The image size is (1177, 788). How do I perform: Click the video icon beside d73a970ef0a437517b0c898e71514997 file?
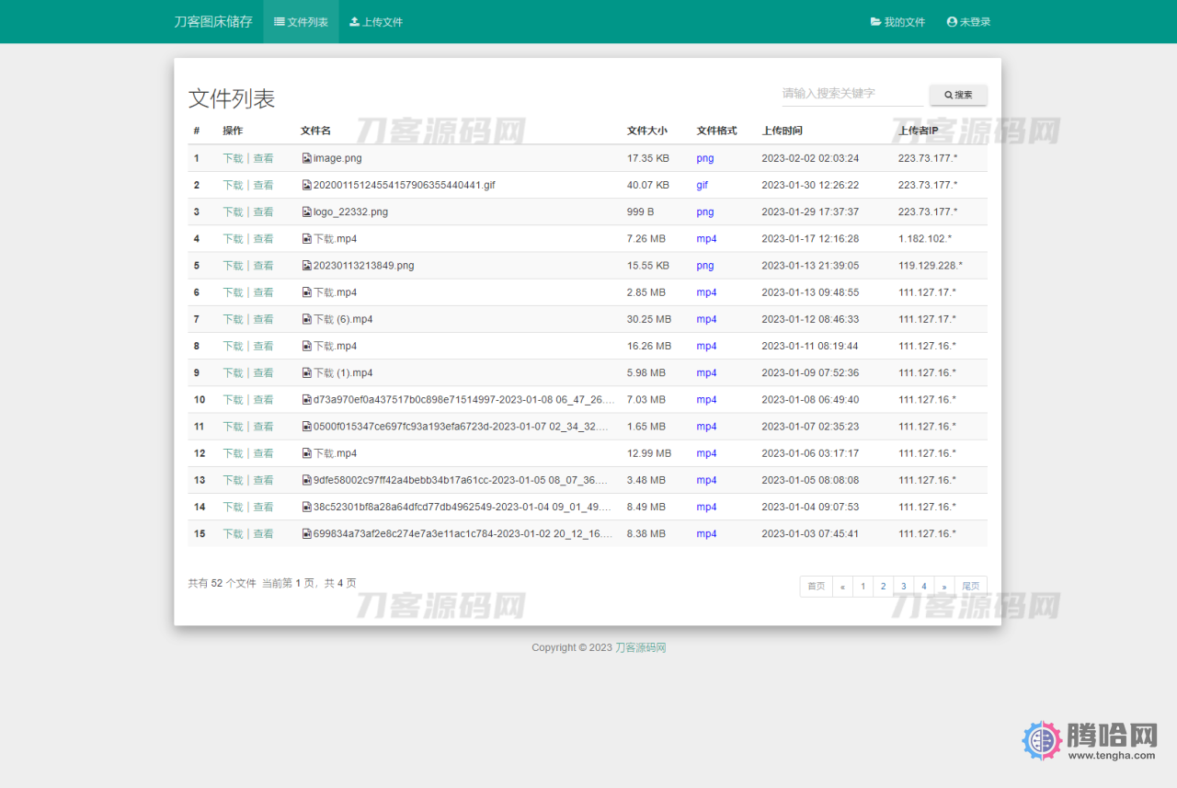(x=307, y=400)
